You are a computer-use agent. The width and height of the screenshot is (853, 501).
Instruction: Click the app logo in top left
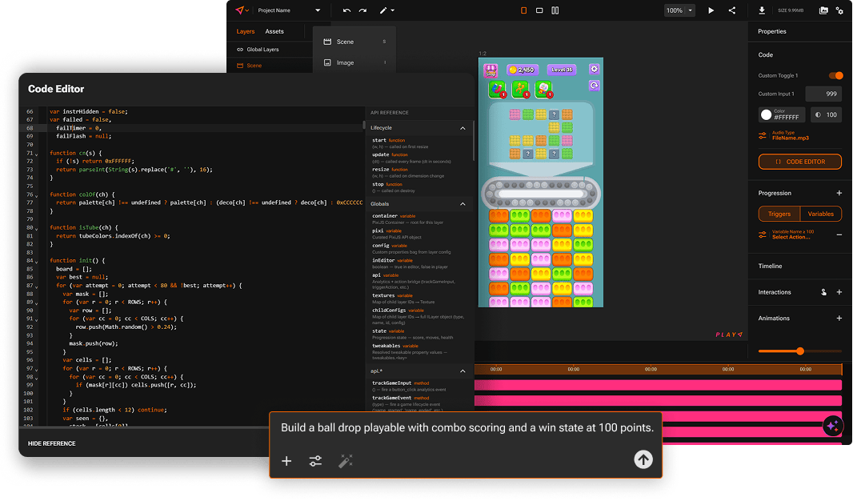coord(239,10)
